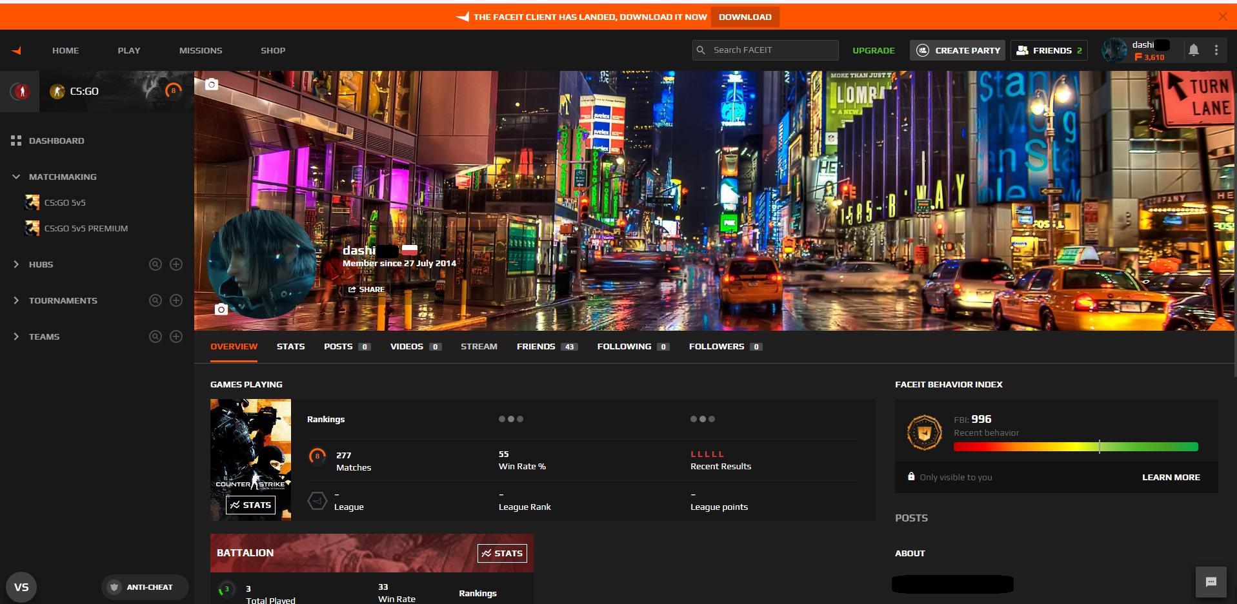Click the Poland flag next to the username
Image resolution: width=1237 pixels, height=604 pixels.
(410, 250)
